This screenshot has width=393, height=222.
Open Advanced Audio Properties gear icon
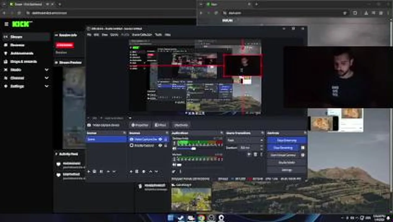point(174,172)
